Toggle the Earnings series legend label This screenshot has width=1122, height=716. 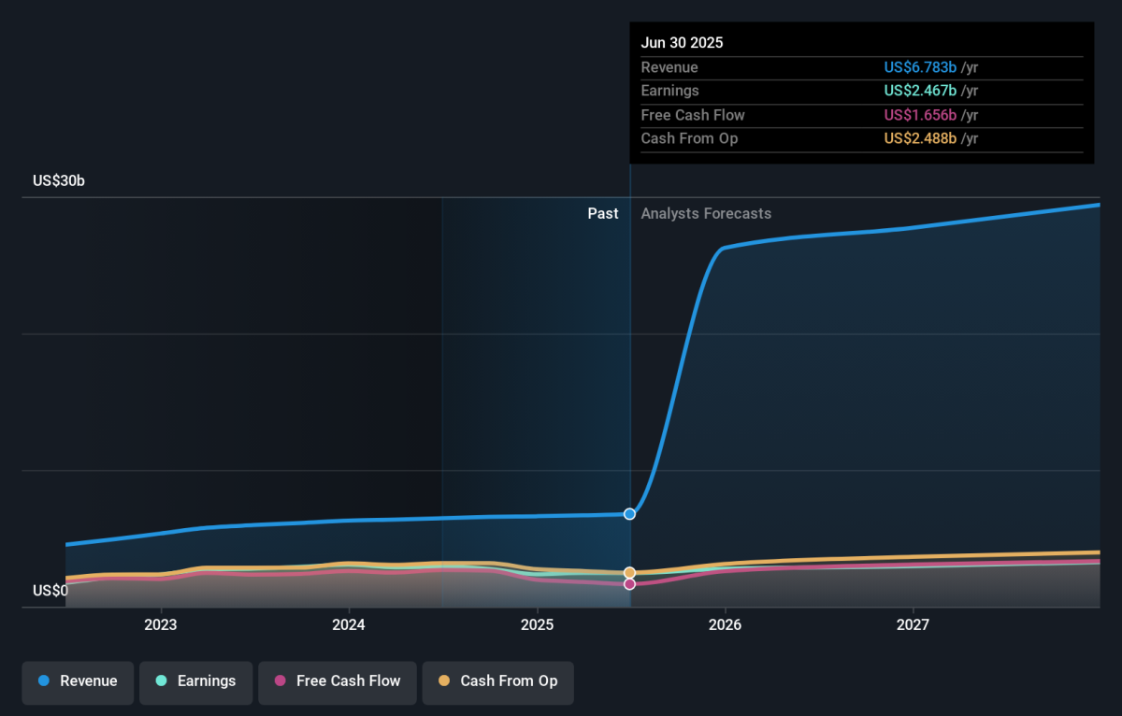(207, 681)
